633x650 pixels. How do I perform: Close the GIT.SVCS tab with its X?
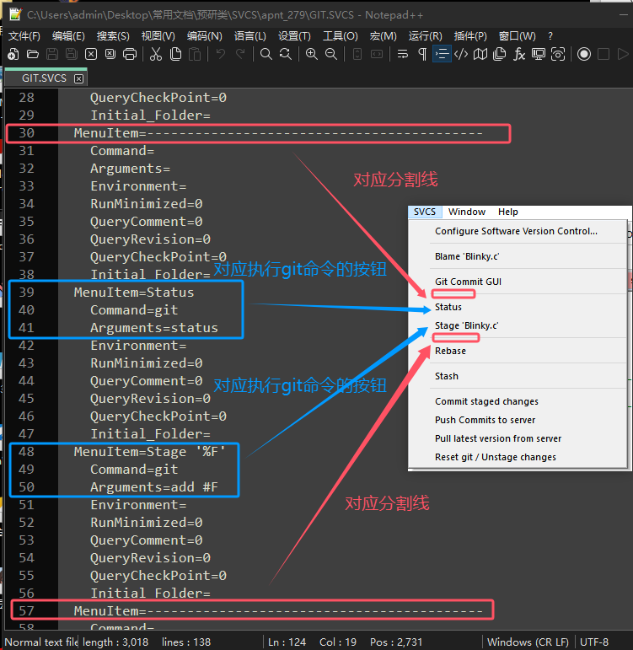(x=79, y=78)
